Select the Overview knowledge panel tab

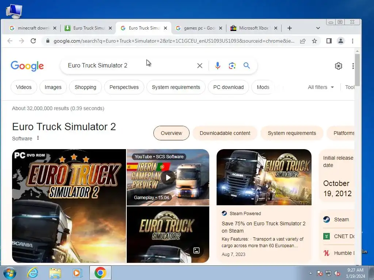pos(171,133)
